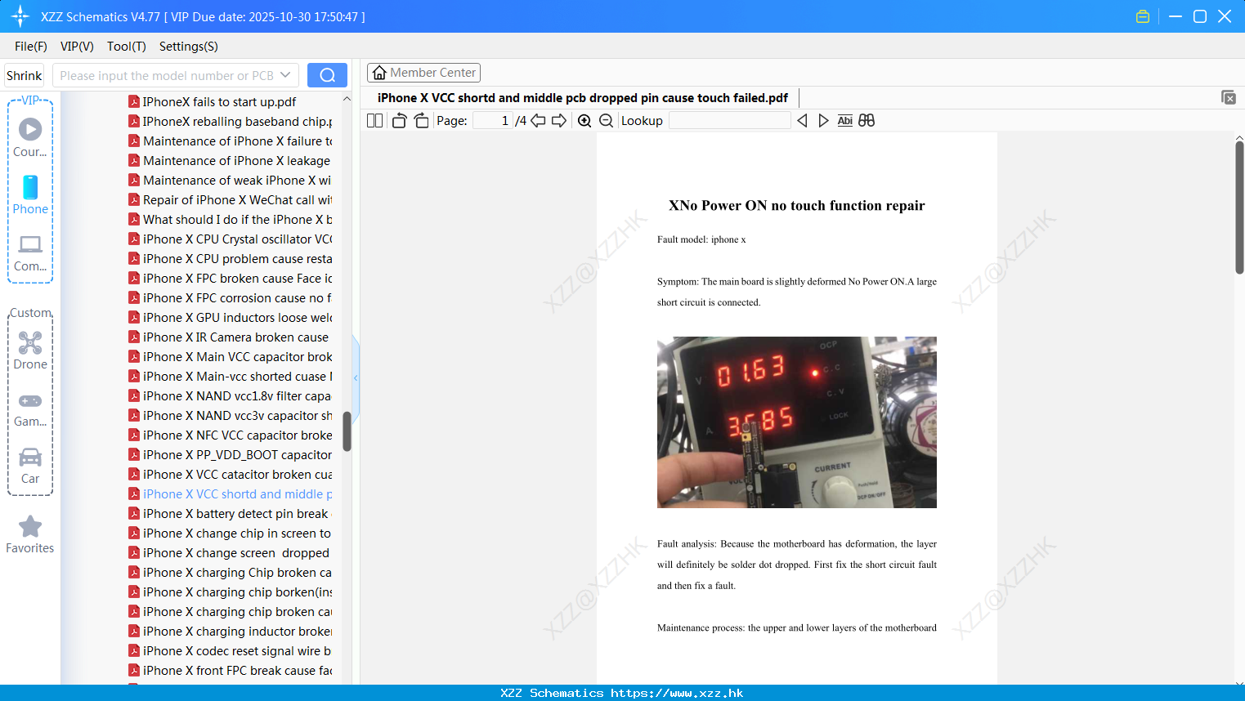The height and width of the screenshot is (701, 1245).
Task: Find next lookup match triangle
Action: tap(823, 121)
